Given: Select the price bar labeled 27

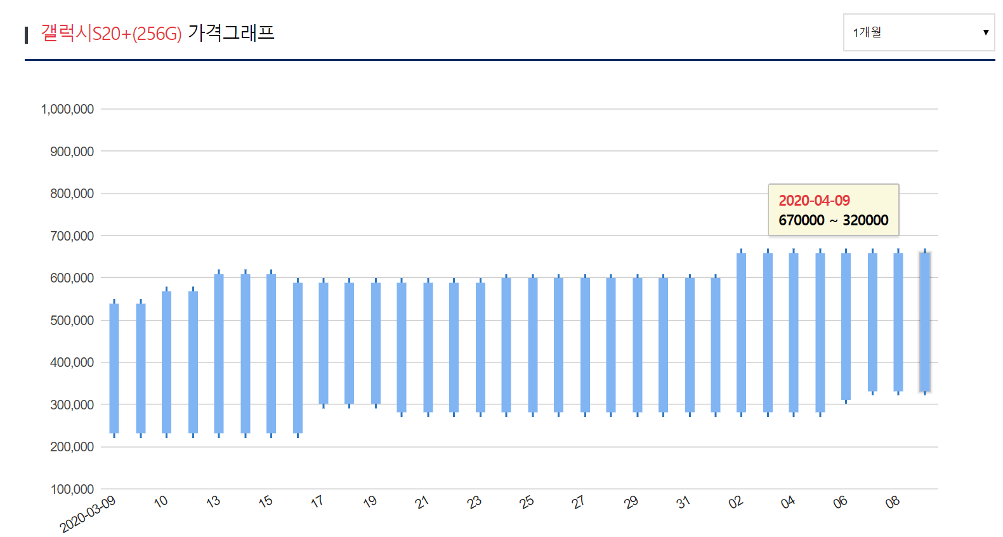Looking at the screenshot, I should coord(585,345).
